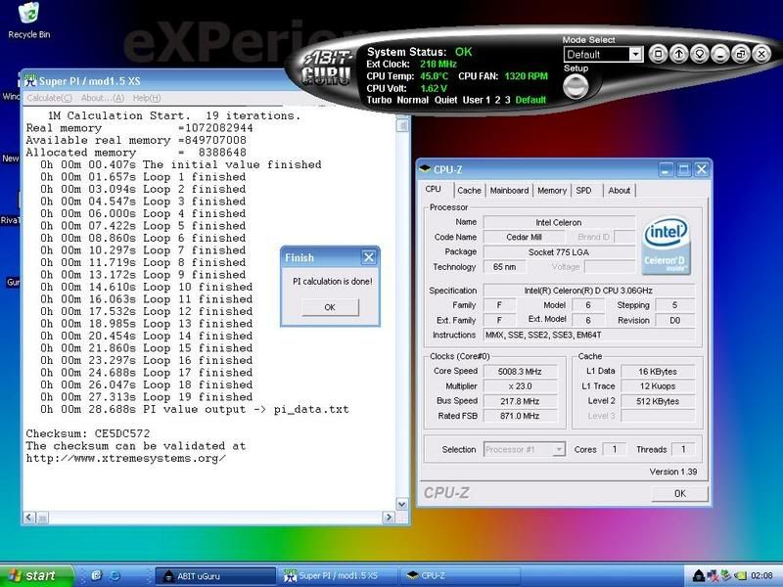Click OK in the Finish dialog
This screenshot has height=587, width=783.
click(x=330, y=307)
